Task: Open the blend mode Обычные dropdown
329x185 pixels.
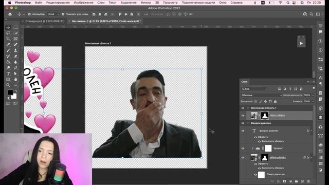Action: (261, 95)
